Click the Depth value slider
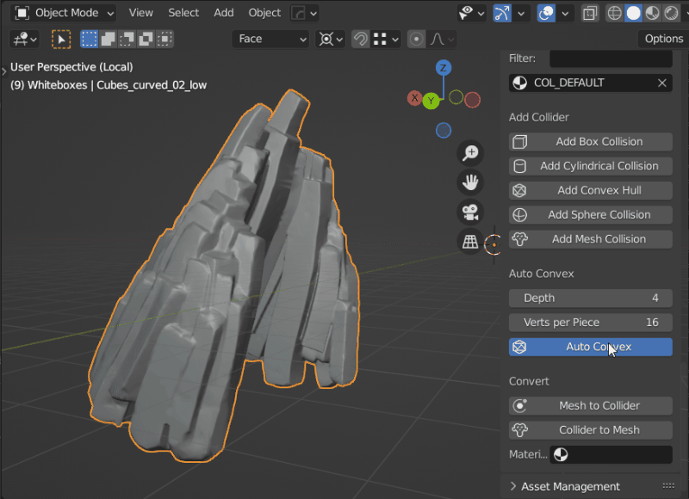689x499 pixels. point(590,298)
